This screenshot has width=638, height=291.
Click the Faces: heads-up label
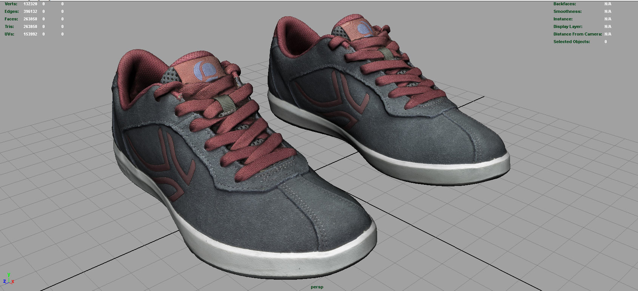tap(11, 19)
